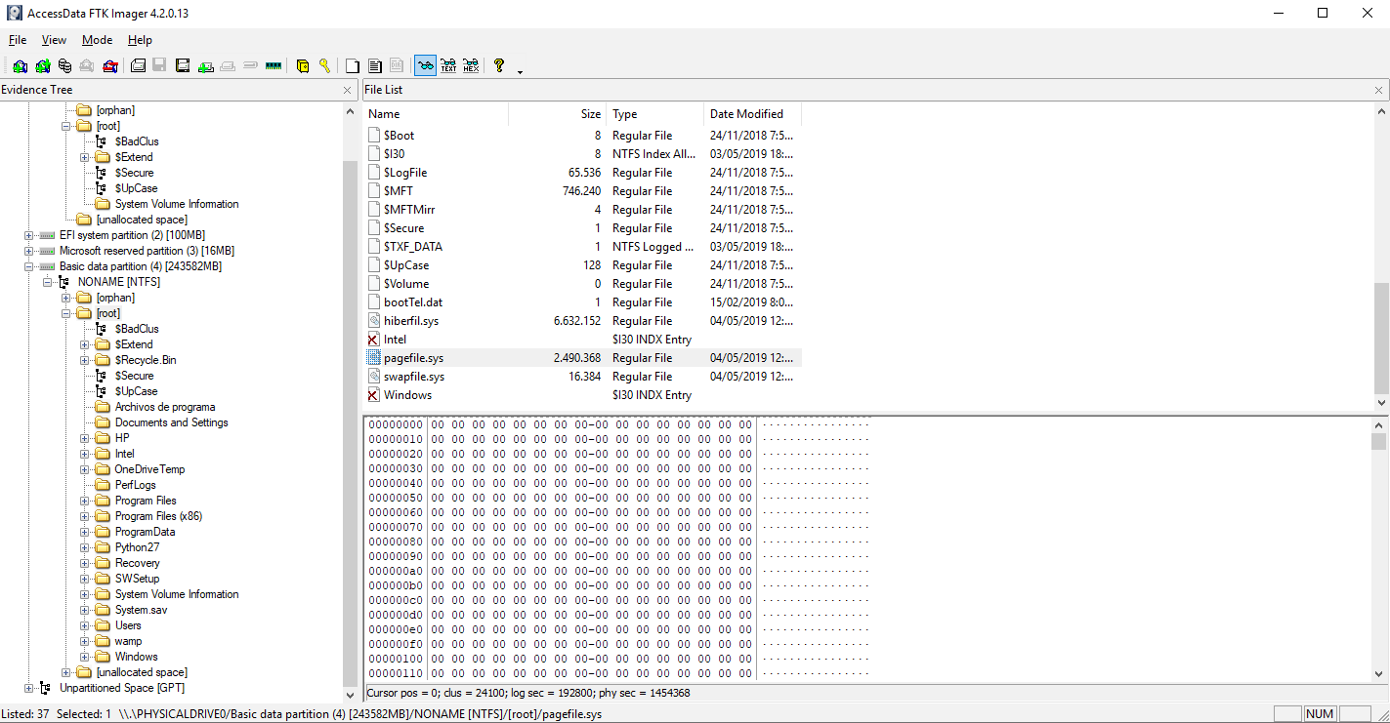Enable Automatic view mode
The height and width of the screenshot is (723, 1390).
tap(424, 65)
